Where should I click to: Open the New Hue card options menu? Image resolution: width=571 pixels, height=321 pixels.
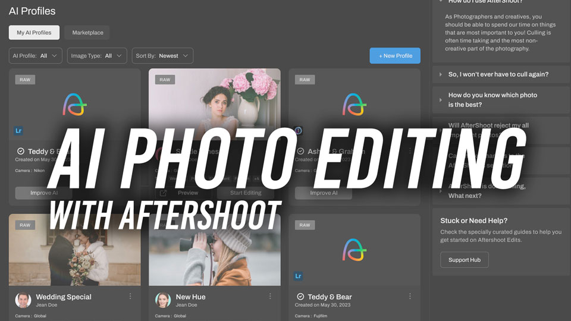pyautogui.click(x=270, y=296)
